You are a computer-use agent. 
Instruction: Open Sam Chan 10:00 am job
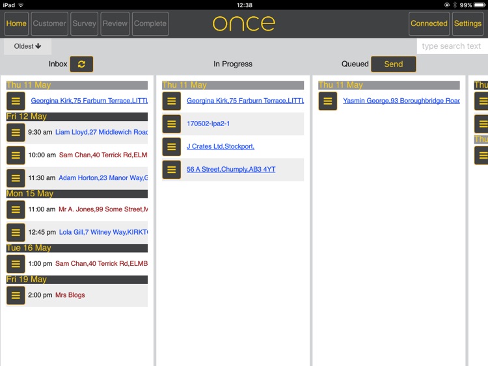103,155
